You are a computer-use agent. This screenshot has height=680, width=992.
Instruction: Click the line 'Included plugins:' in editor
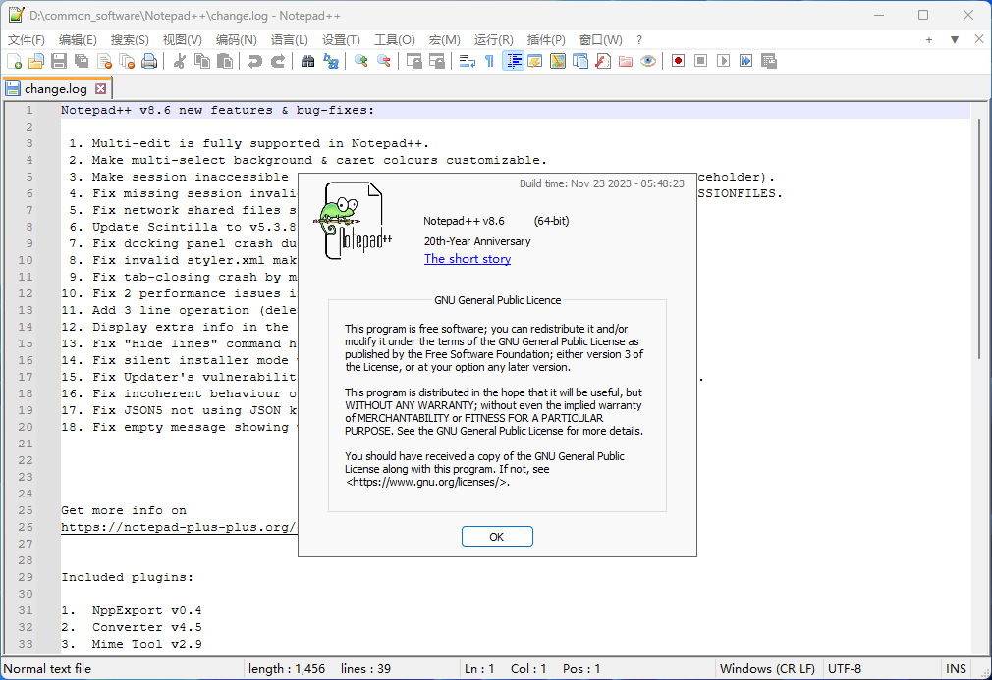[127, 578]
